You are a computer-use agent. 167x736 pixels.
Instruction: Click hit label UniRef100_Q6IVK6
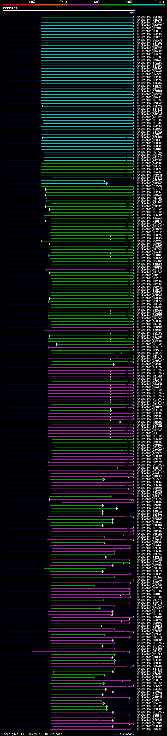coord(150,123)
